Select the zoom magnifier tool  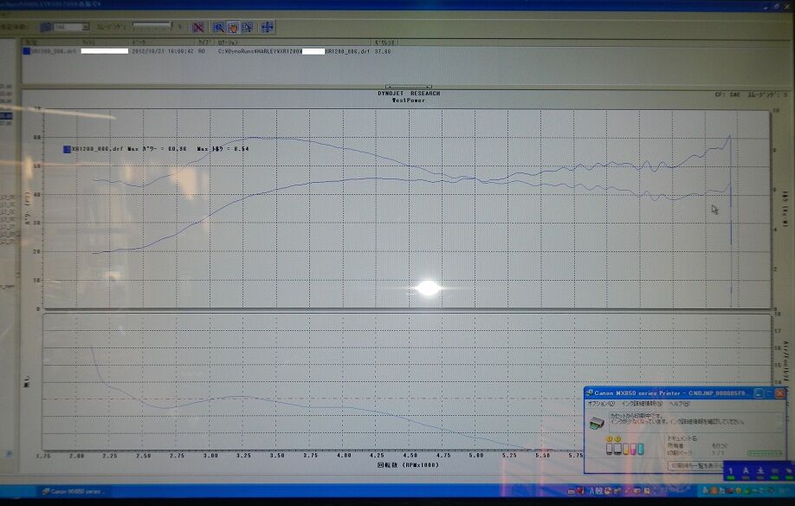(x=218, y=28)
